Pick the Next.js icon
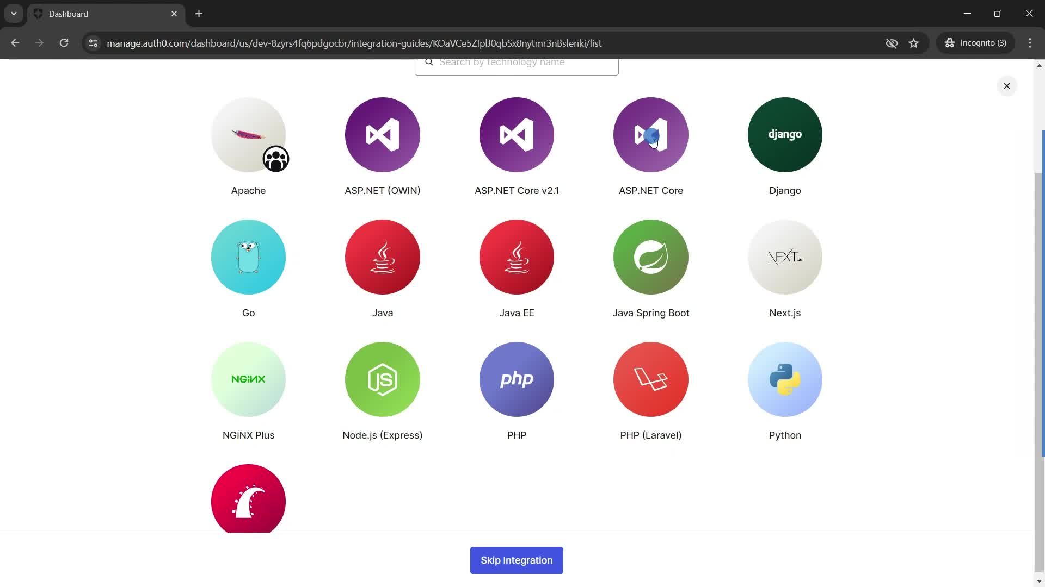The height and width of the screenshot is (587, 1045). (785, 257)
